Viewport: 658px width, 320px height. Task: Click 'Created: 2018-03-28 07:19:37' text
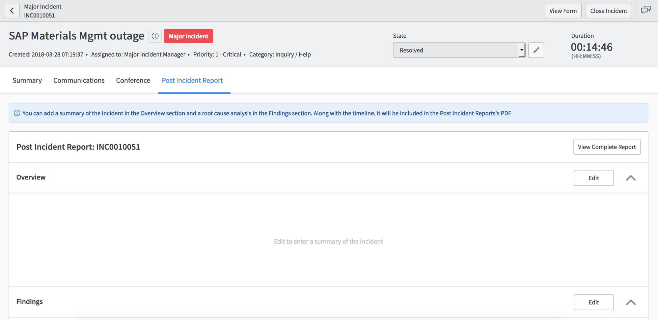[46, 54]
